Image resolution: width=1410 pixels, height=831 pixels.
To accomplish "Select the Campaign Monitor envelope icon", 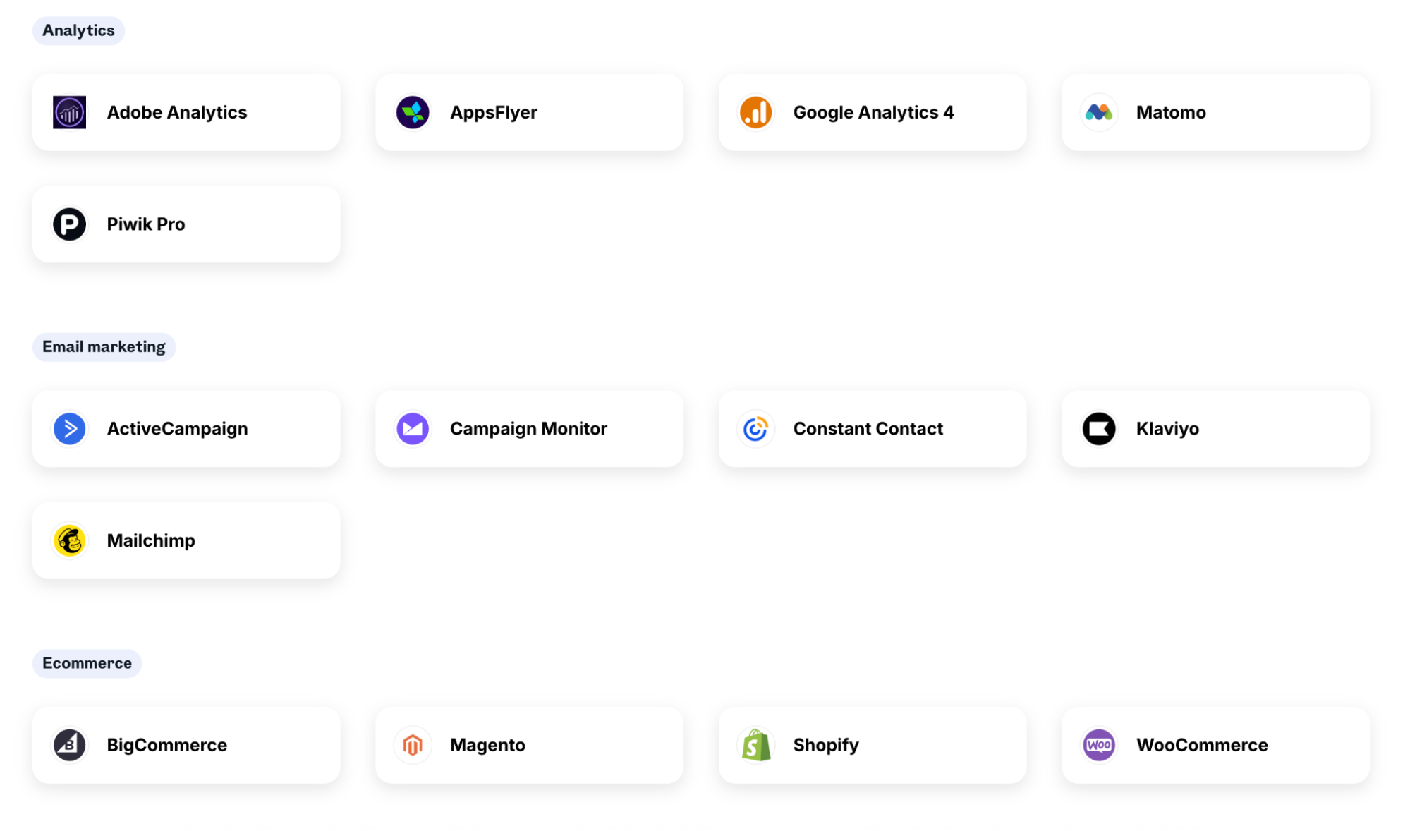I will pos(413,428).
